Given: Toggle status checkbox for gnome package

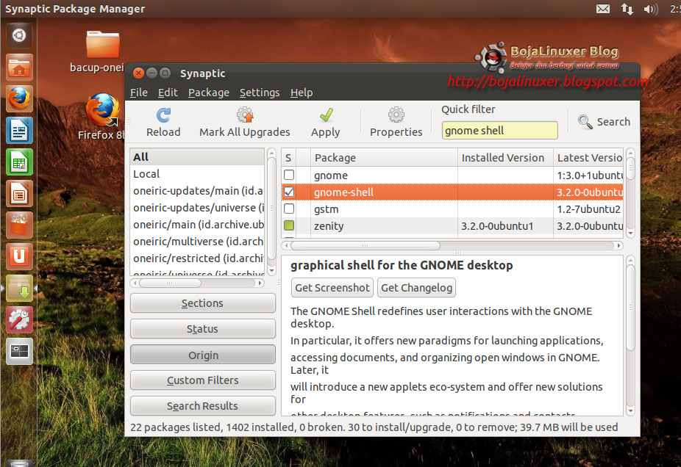Looking at the screenshot, I should 289,175.
